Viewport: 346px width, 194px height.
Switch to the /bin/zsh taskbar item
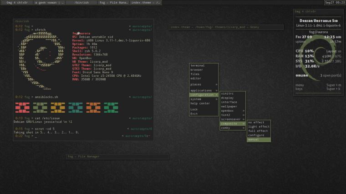(x=81, y=3)
